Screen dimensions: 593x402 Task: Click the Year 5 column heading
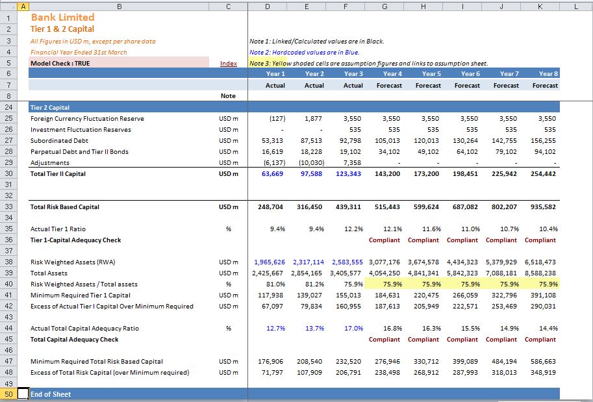(x=431, y=74)
